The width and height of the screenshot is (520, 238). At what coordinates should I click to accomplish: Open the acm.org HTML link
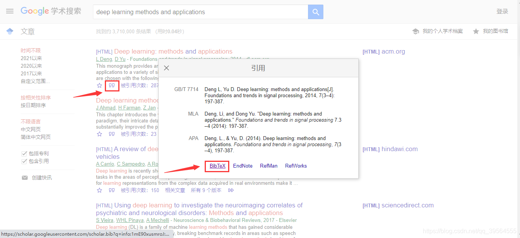click(x=384, y=51)
